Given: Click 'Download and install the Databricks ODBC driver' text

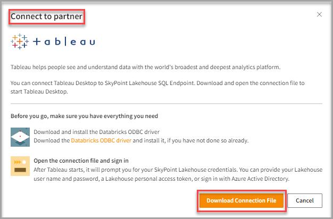Looking at the screenshot, I should (96, 132).
